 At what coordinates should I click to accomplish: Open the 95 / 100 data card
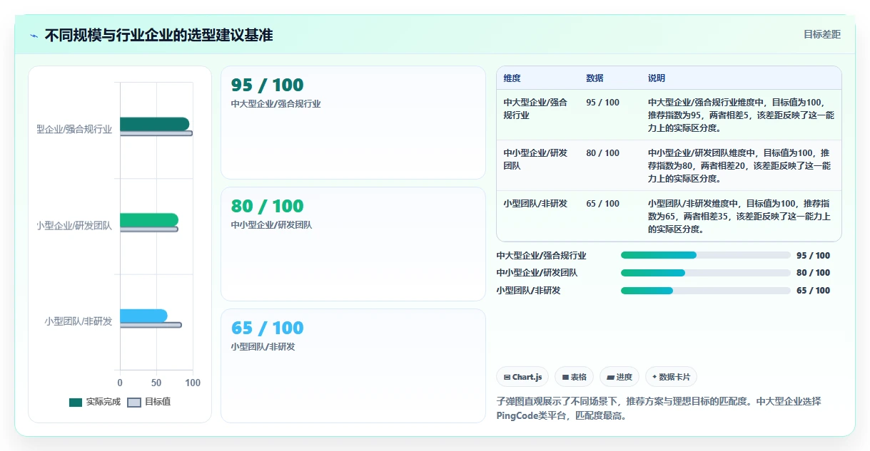coord(353,123)
